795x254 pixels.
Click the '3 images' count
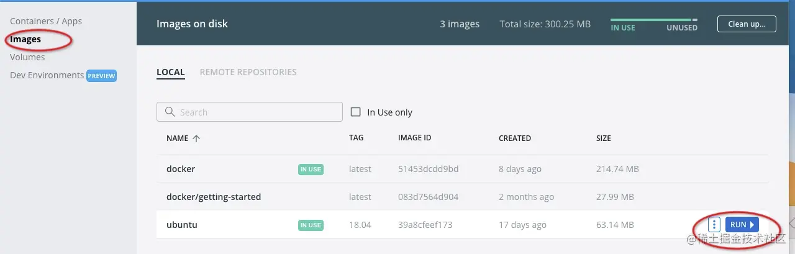pyautogui.click(x=460, y=24)
